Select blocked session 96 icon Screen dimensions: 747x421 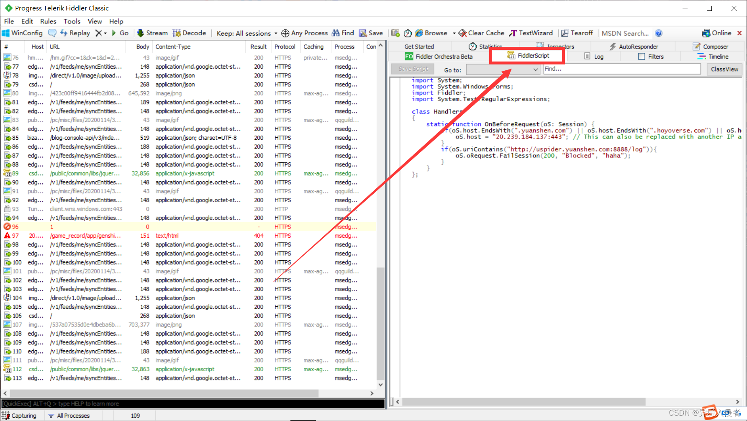(7, 226)
